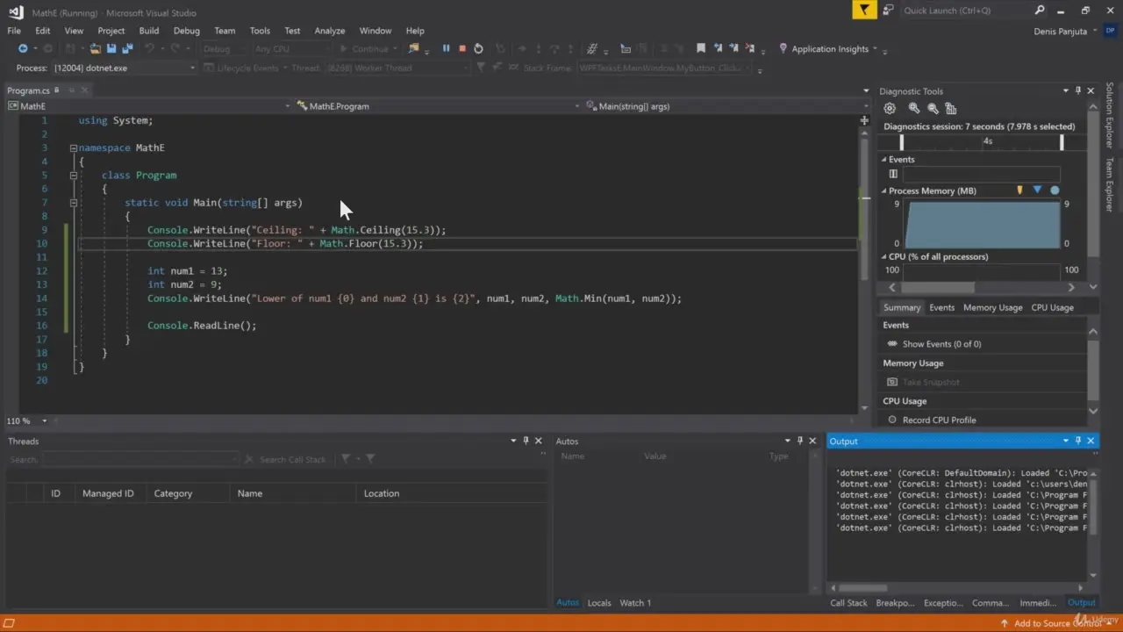This screenshot has height=632, width=1123.
Task: Zoom in on the diagnostics timeline
Action: coord(914,108)
